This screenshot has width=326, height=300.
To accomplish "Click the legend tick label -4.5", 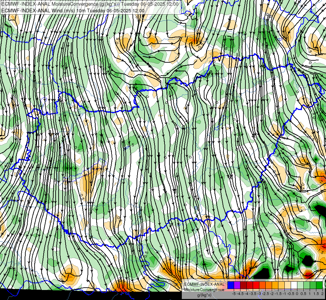I will (x=240, y=294).
